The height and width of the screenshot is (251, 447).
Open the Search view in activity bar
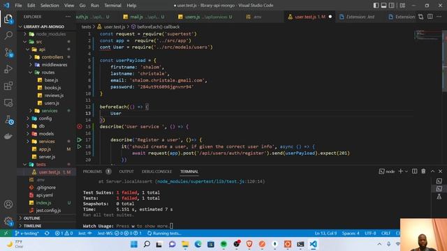tap(8, 36)
